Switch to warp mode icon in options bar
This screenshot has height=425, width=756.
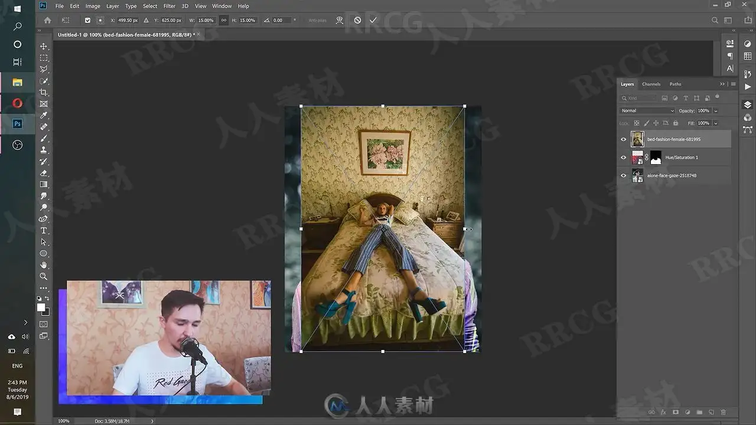coord(340,20)
